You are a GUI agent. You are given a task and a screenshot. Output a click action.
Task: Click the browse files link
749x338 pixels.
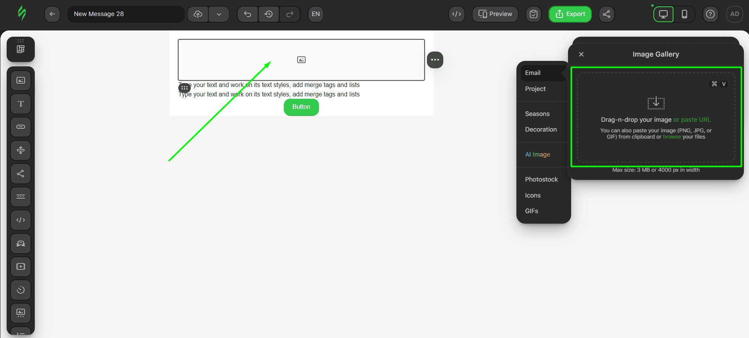coord(672,137)
